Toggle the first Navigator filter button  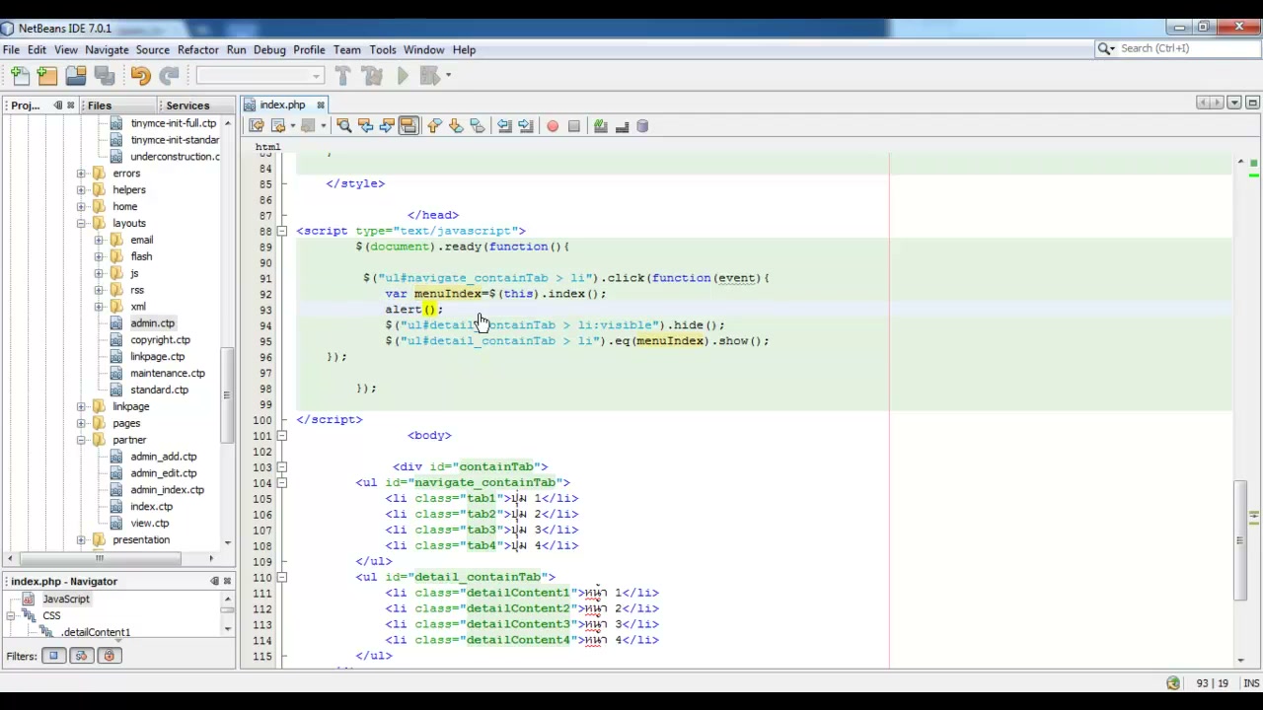click(x=53, y=656)
